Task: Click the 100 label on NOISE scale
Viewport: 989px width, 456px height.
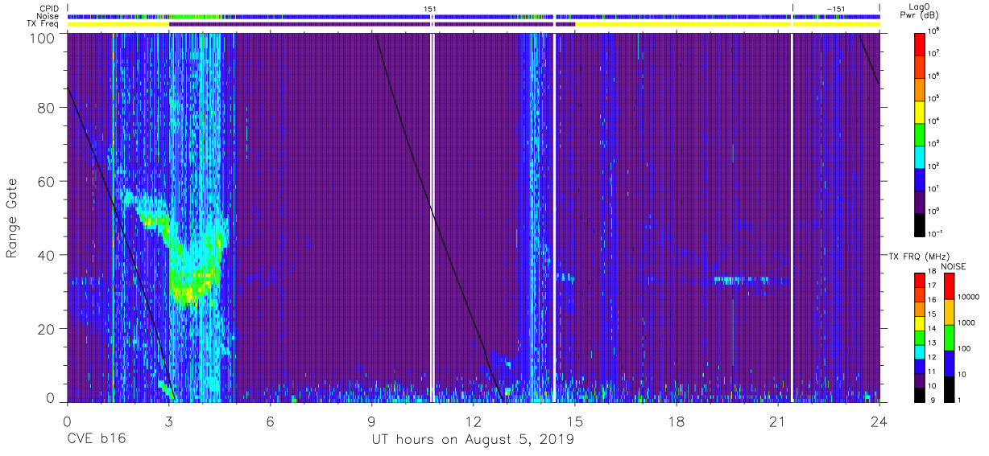Action: [x=965, y=347]
